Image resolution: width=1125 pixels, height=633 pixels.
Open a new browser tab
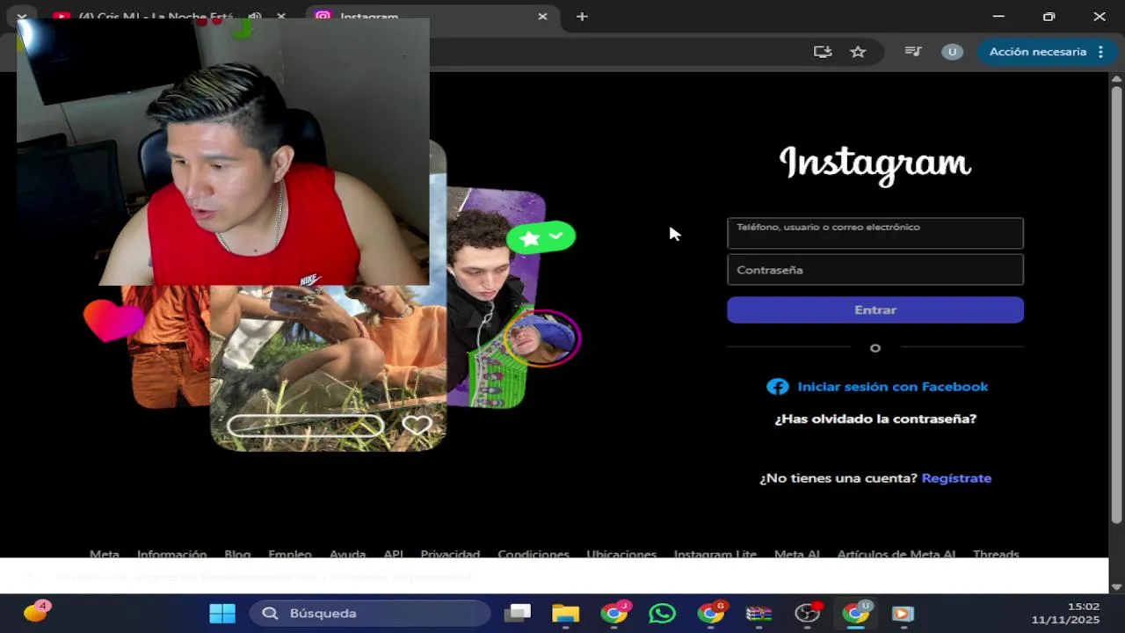coord(582,16)
